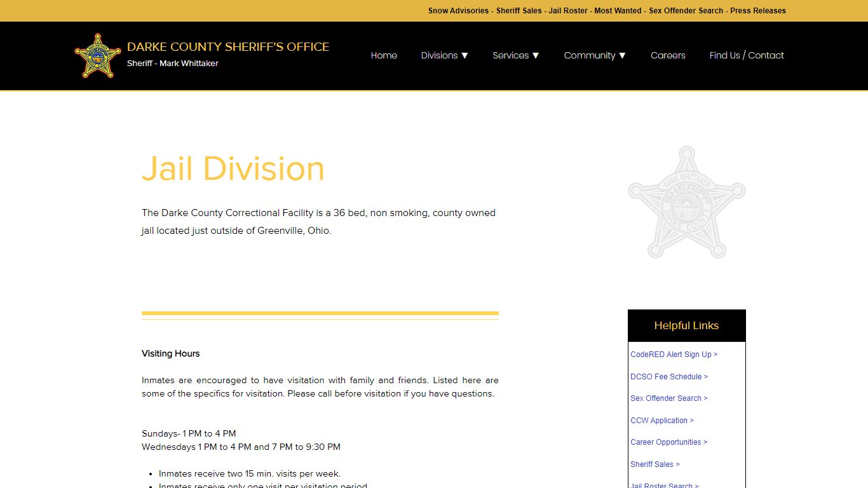
Task: Go to the Home page
Action: [384, 55]
